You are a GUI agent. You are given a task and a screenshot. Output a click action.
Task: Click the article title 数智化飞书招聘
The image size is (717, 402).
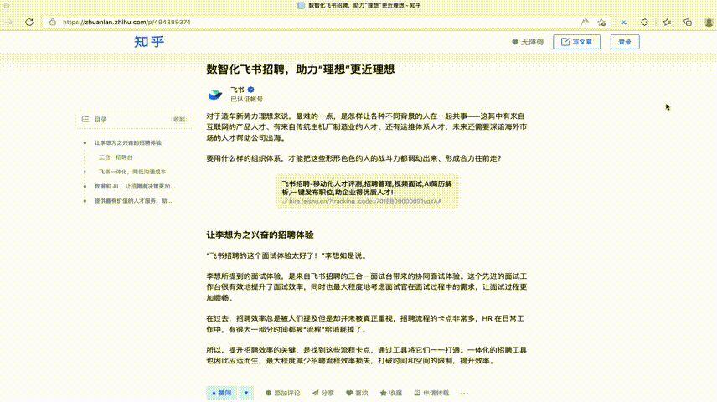(x=301, y=69)
